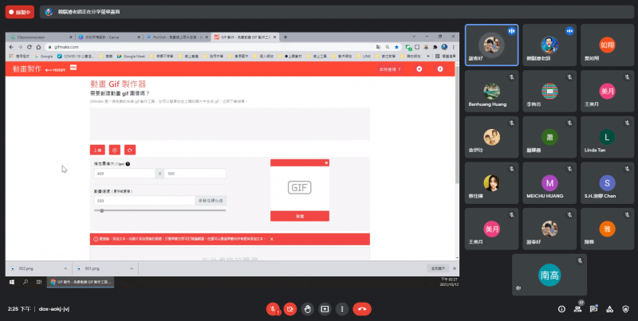Click the zoom magnifier icon in address bar

coord(388,47)
